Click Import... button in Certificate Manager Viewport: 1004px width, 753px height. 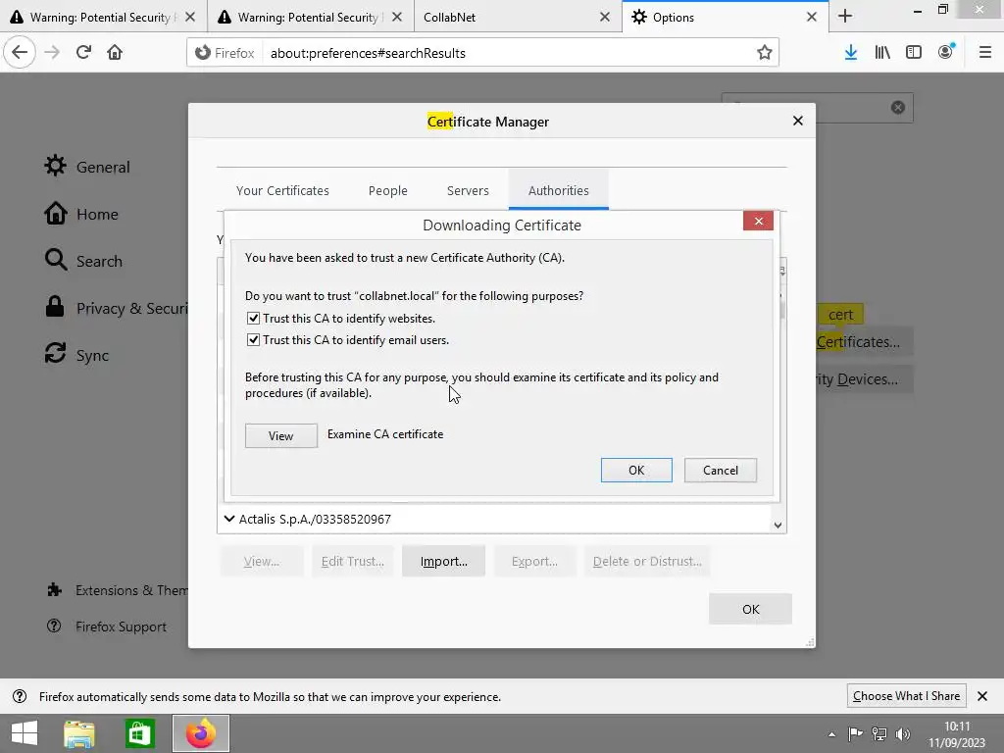444,561
